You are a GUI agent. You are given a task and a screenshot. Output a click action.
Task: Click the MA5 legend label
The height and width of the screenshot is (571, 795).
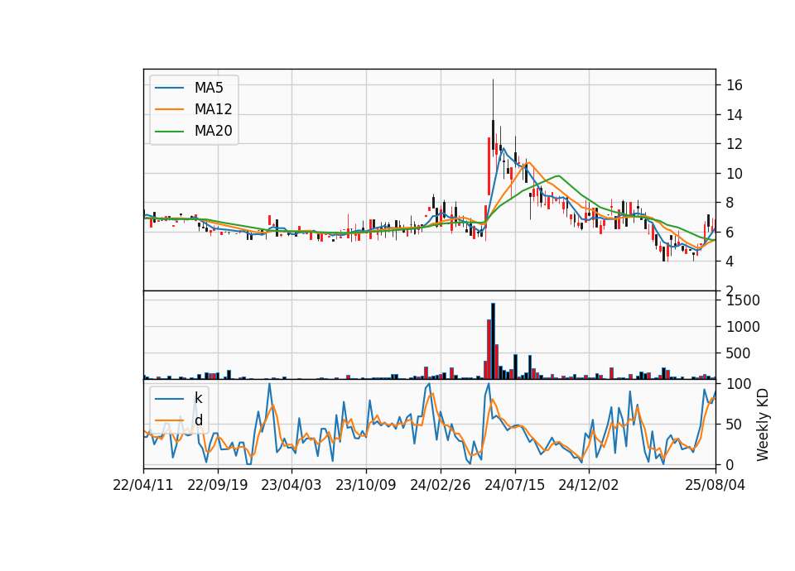click(x=209, y=88)
